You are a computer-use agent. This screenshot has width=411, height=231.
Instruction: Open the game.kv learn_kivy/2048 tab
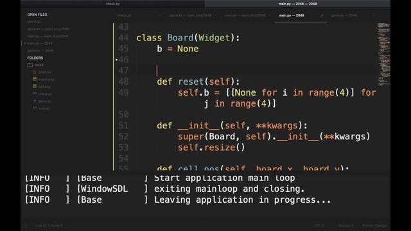tap(190, 15)
